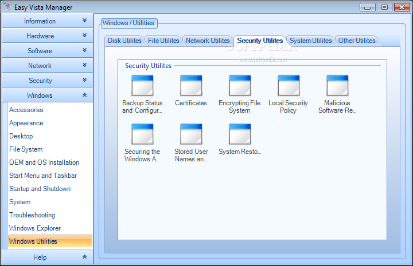413x266 pixels.
Task: Expand the Security section chevron
Action: (84, 80)
